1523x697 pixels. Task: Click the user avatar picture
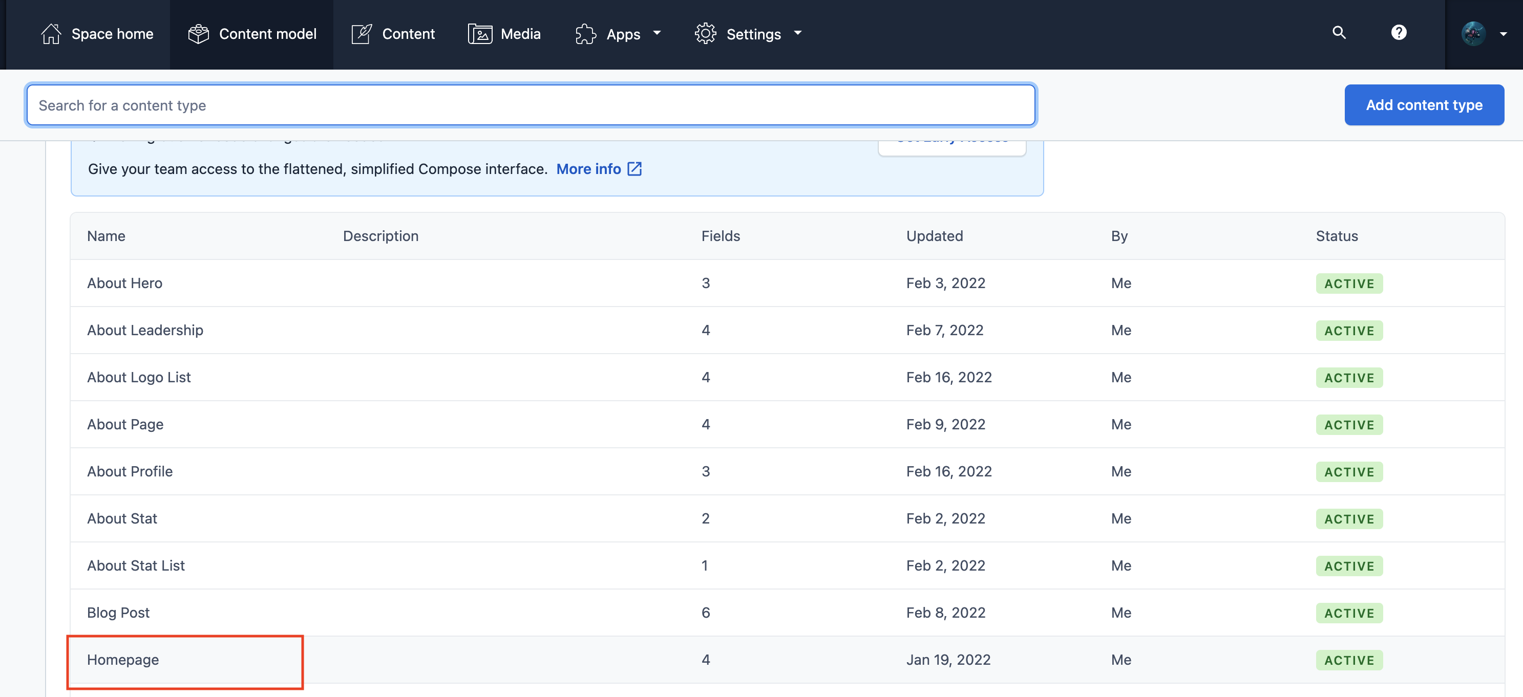[1473, 34]
